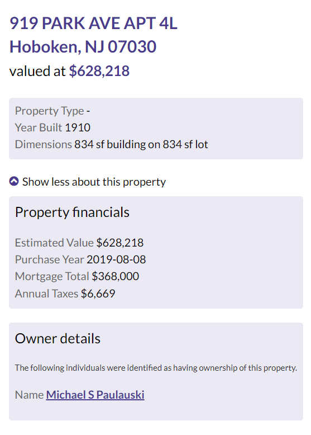Click the circular chevron-up collapse icon
311x435 pixels.
(14, 181)
